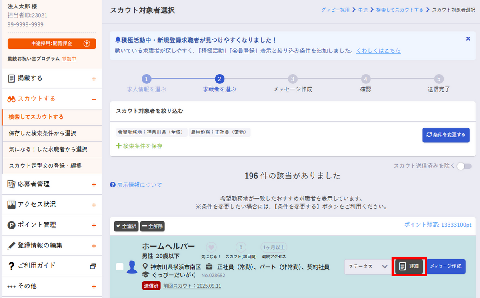The width and height of the screenshot is (480, 298).
Task: Open ご利用ガイド external window icon
Action: point(93,266)
